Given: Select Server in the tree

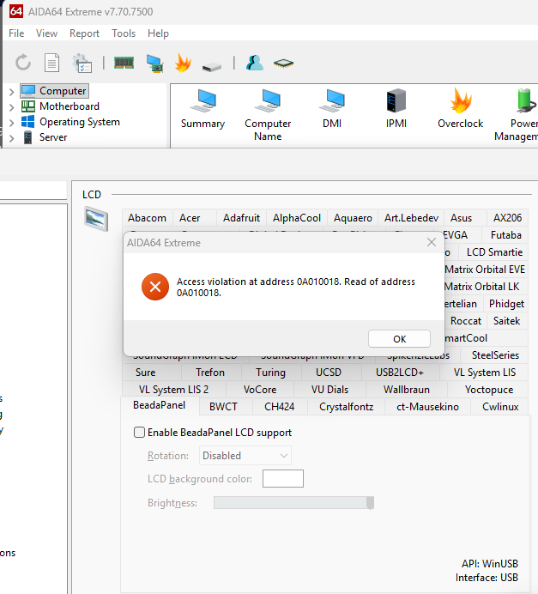Looking at the screenshot, I should coord(53,137).
